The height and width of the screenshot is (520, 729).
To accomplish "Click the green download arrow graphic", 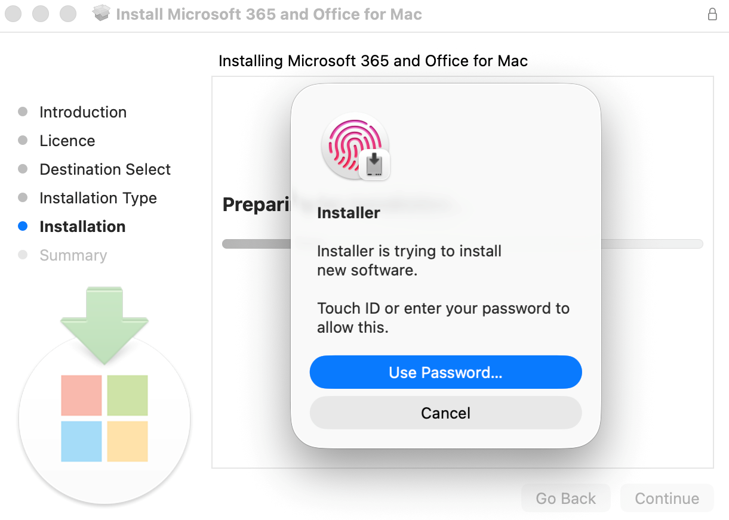I will click(x=104, y=326).
